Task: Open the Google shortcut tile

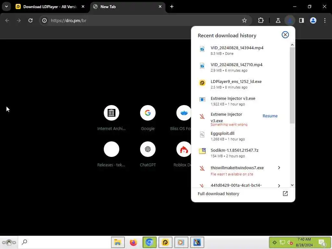Action: point(148,118)
